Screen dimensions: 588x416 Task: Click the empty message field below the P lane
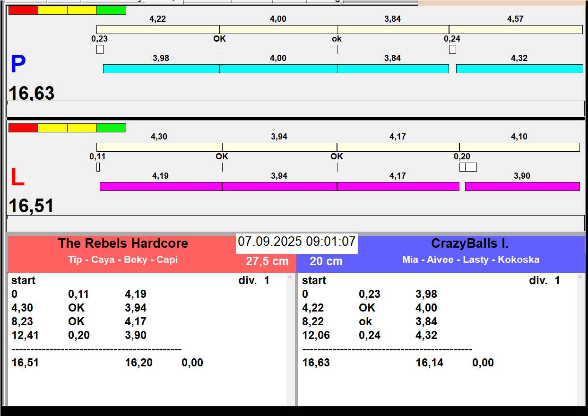click(295, 109)
